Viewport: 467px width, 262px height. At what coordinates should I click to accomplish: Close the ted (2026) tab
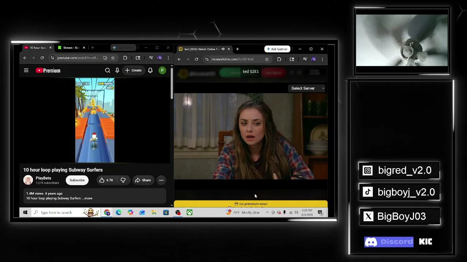coord(229,49)
